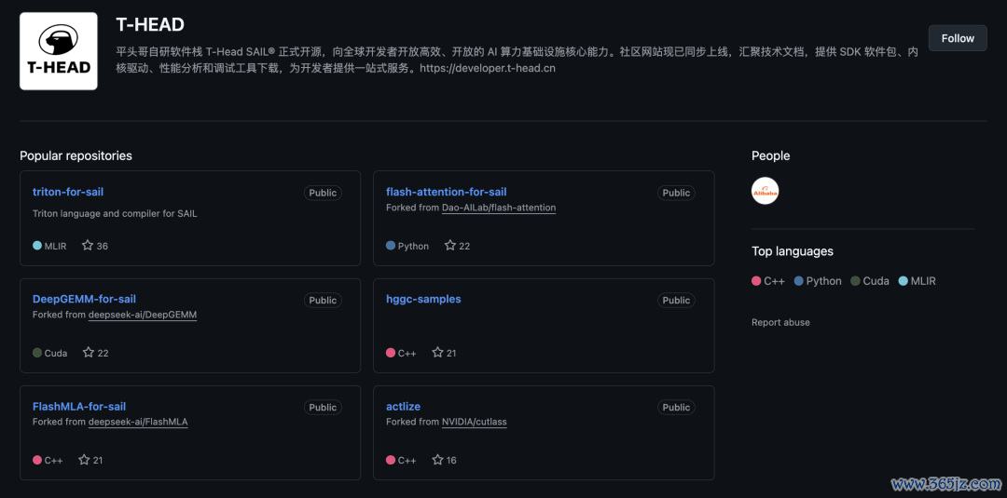1007x498 pixels.
Task: Click the Alibaba member avatar under People
Action: [x=765, y=191]
